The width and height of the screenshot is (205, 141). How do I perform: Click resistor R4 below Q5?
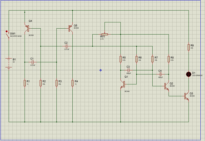tap(73, 83)
